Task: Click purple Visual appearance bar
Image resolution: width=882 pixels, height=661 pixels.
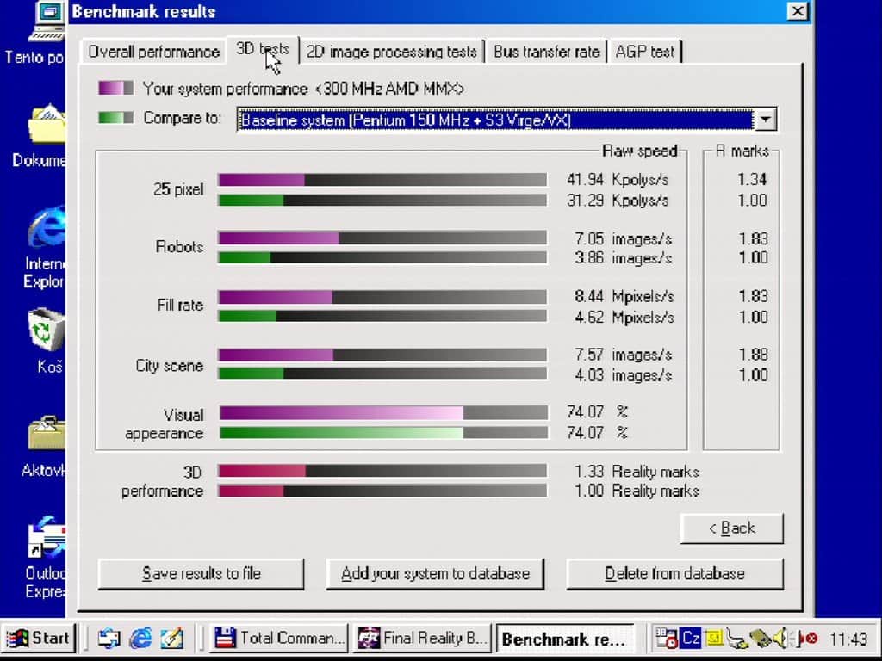Action: click(341, 413)
